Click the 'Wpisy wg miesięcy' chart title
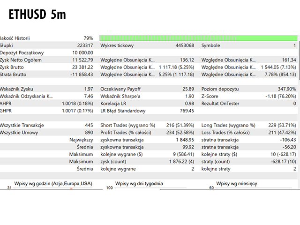 click(x=237, y=184)
